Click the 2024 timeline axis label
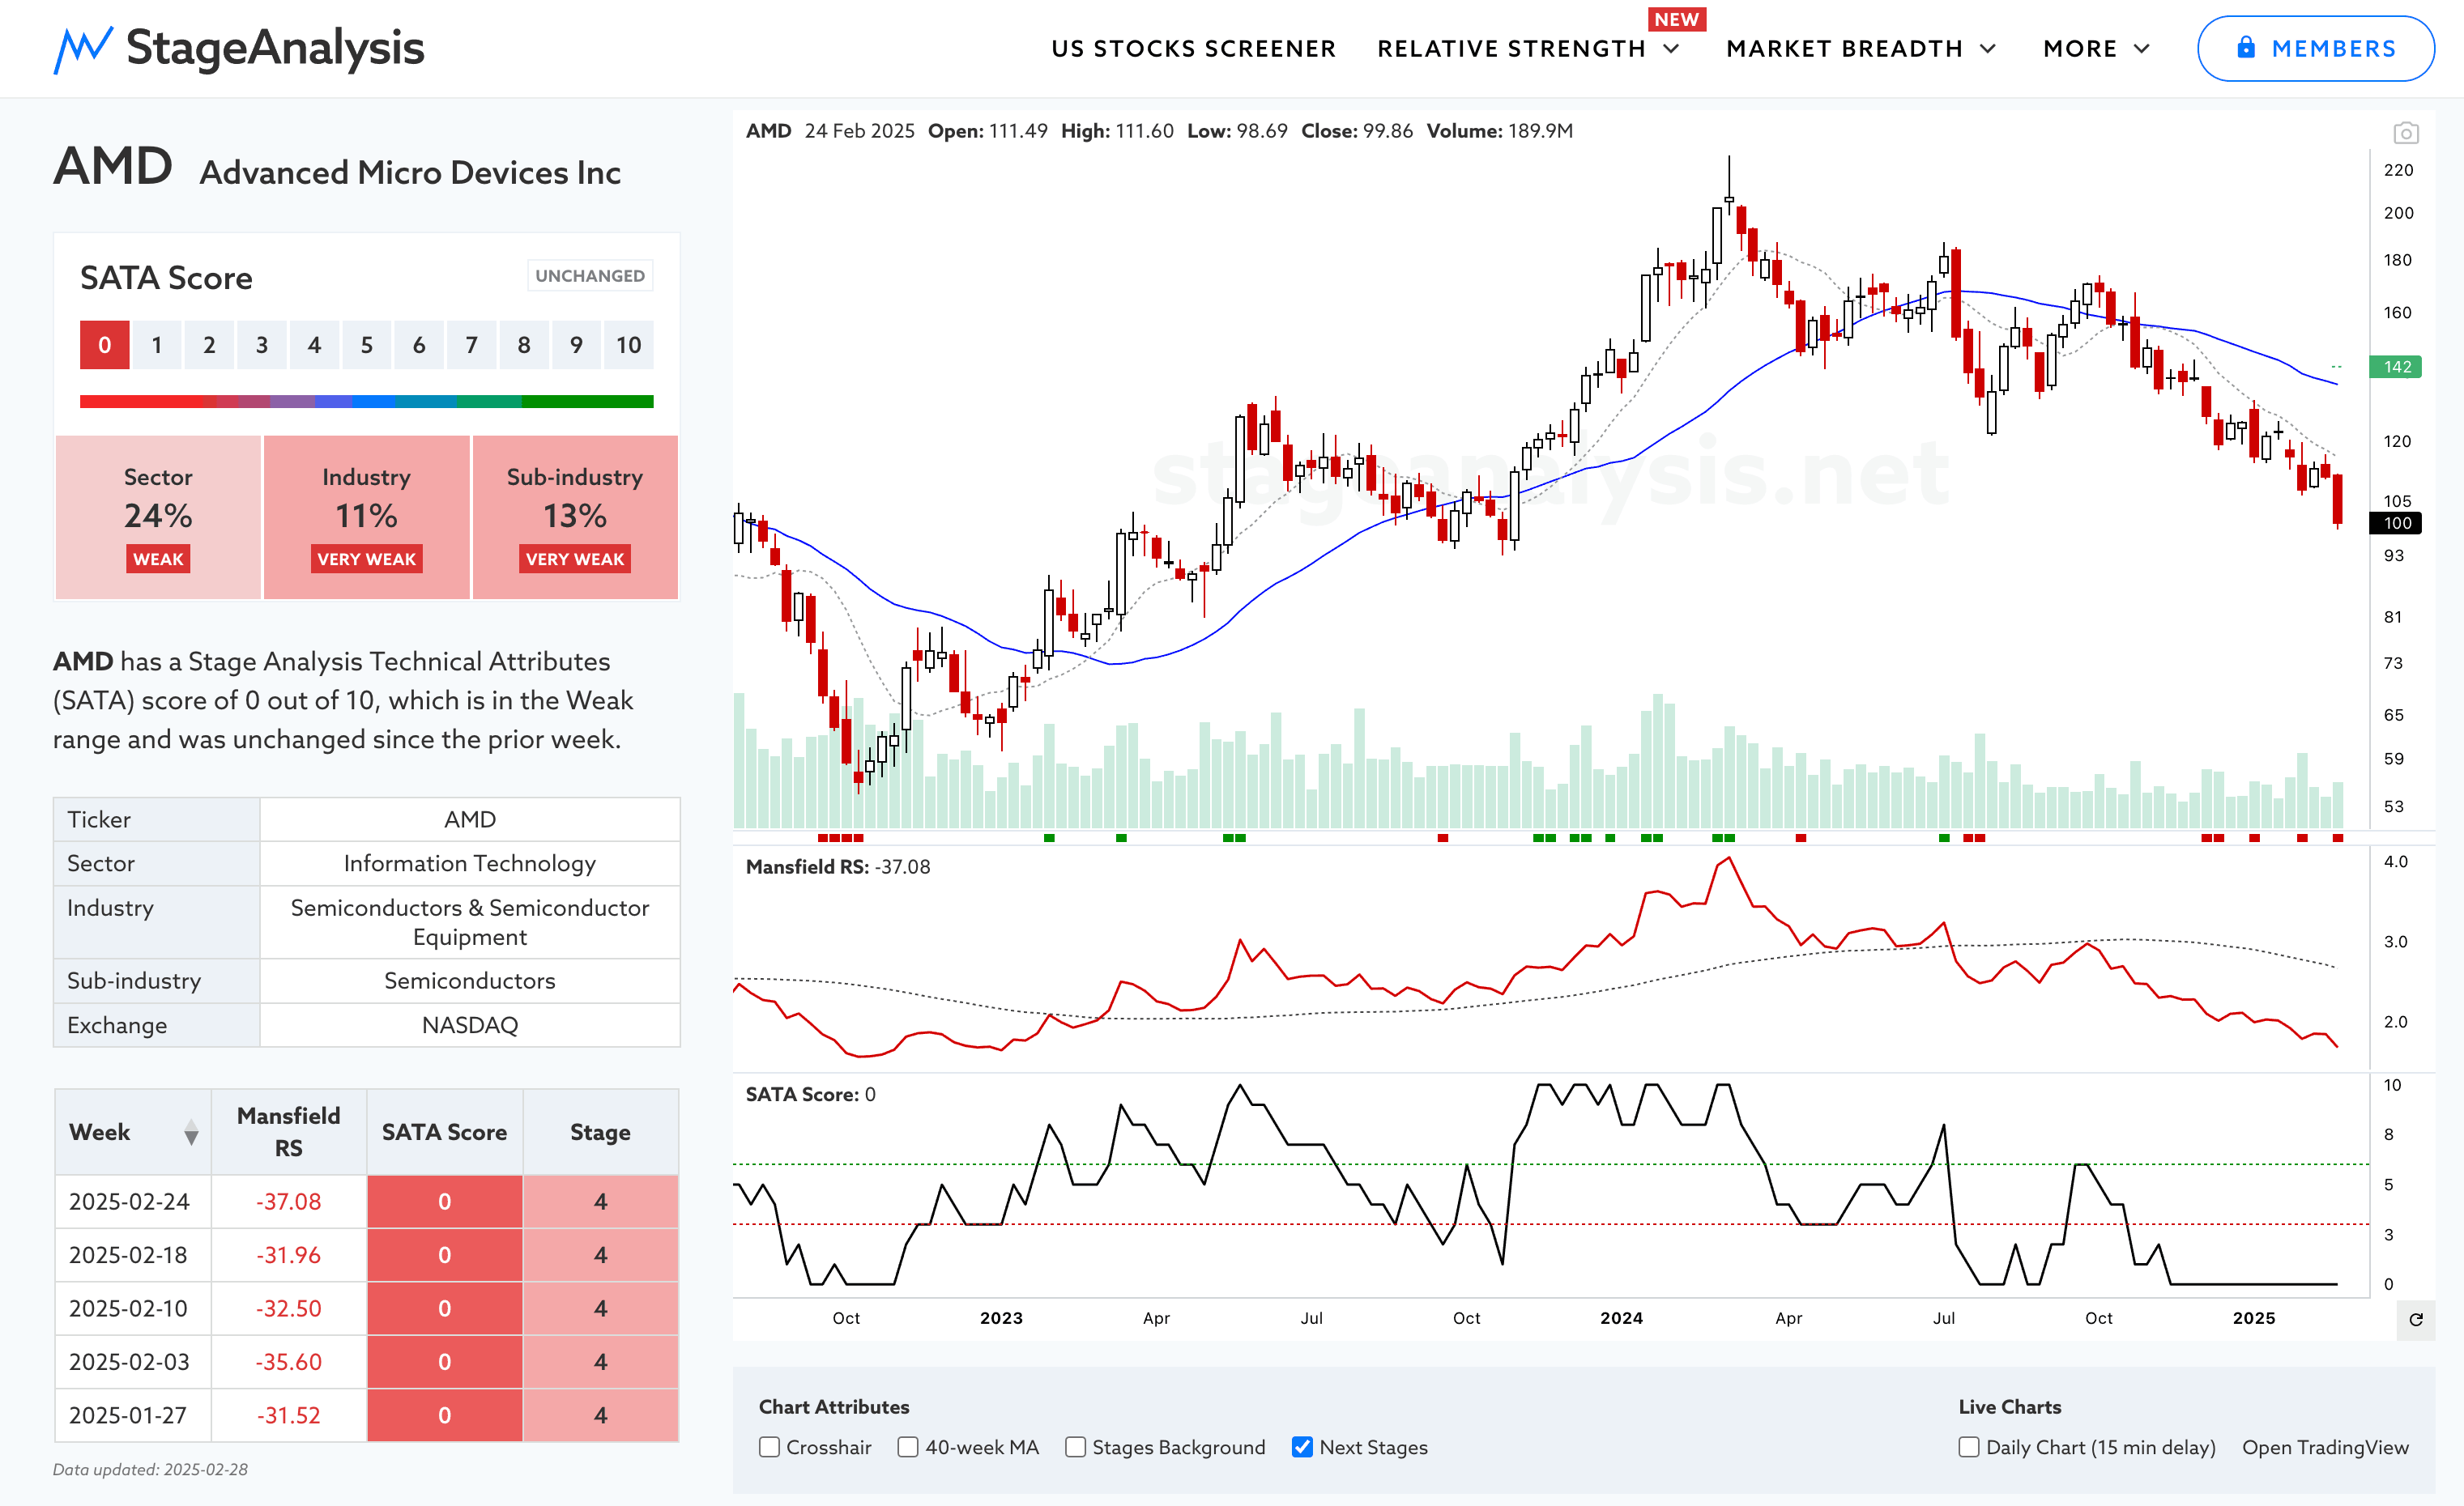The height and width of the screenshot is (1506, 2464). pyautogui.click(x=1621, y=1318)
